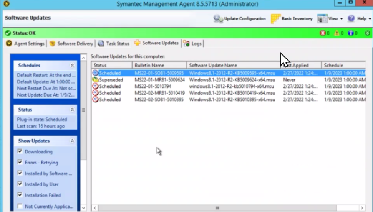Screen dimensions: 373x212
Task: Collapse the Show Updates panel
Action: (x=72, y=141)
